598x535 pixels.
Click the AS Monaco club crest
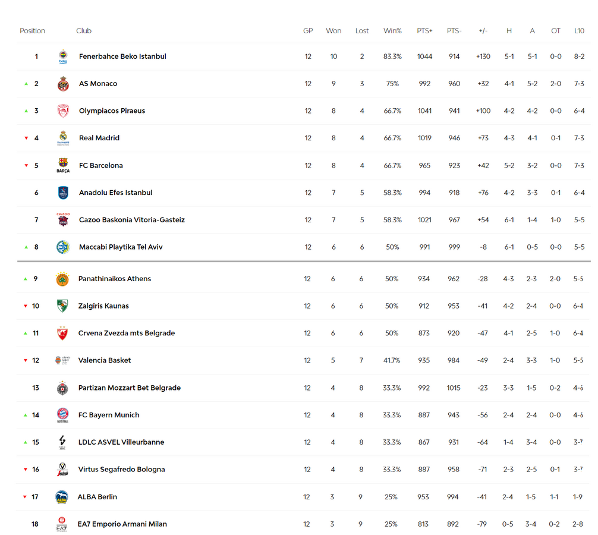[x=63, y=83]
